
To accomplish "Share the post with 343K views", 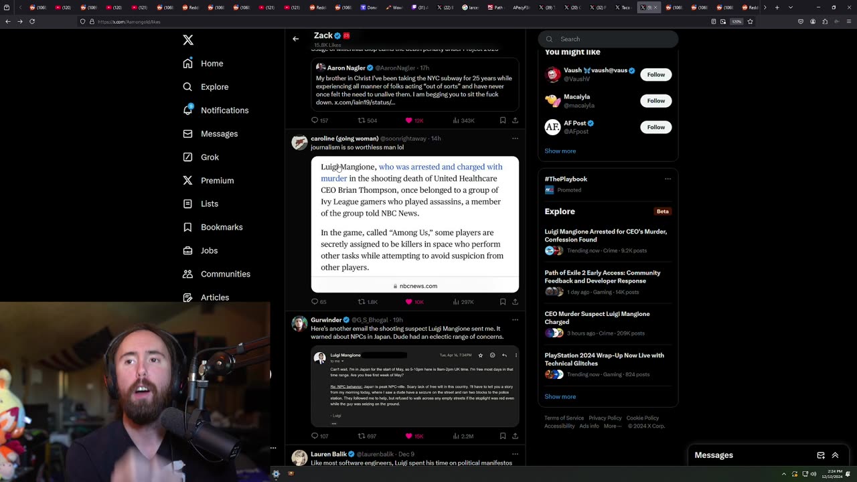I will pos(515,120).
